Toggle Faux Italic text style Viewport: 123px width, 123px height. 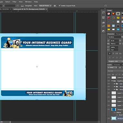click(113, 53)
